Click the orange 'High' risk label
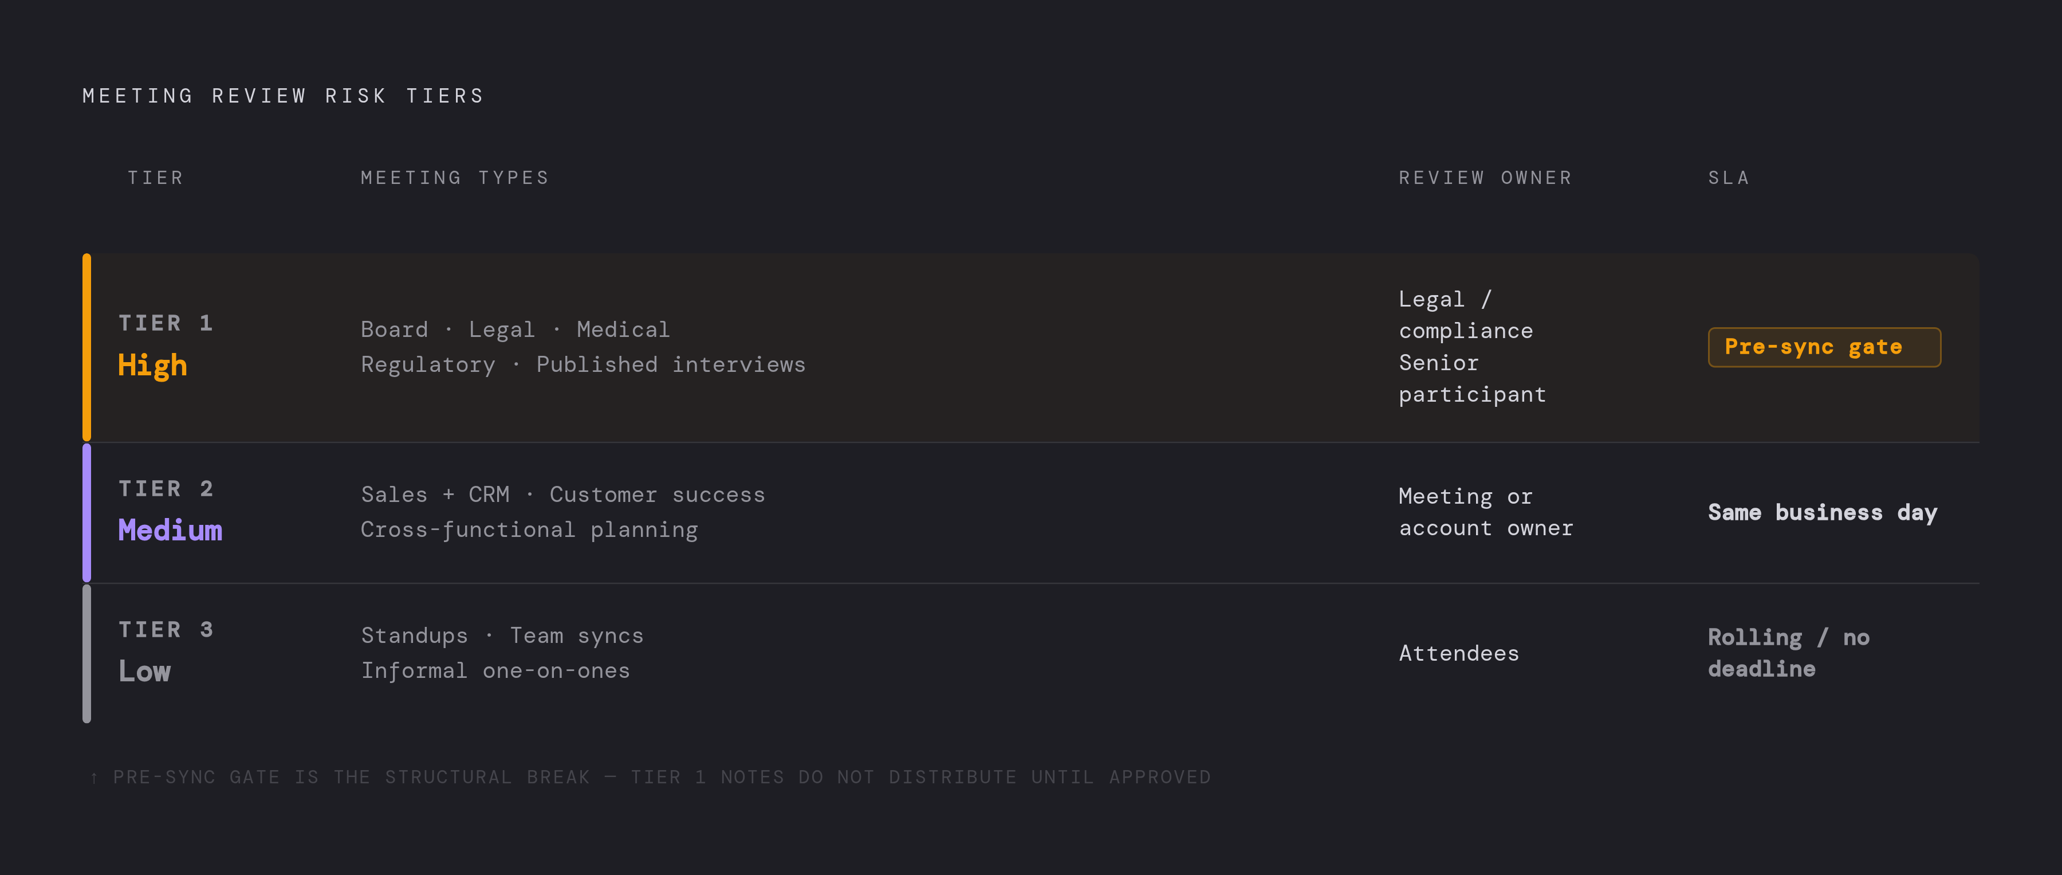Screen dimensions: 2062x875 coord(152,365)
